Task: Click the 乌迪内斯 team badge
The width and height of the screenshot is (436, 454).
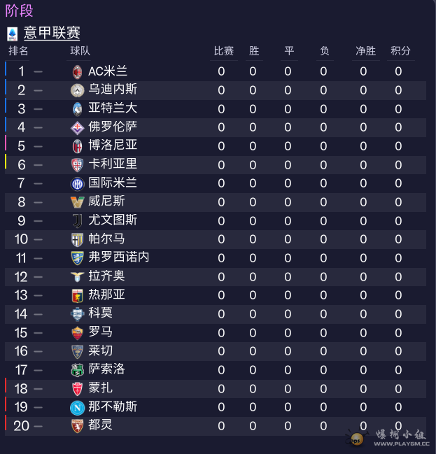Action: pos(78,90)
